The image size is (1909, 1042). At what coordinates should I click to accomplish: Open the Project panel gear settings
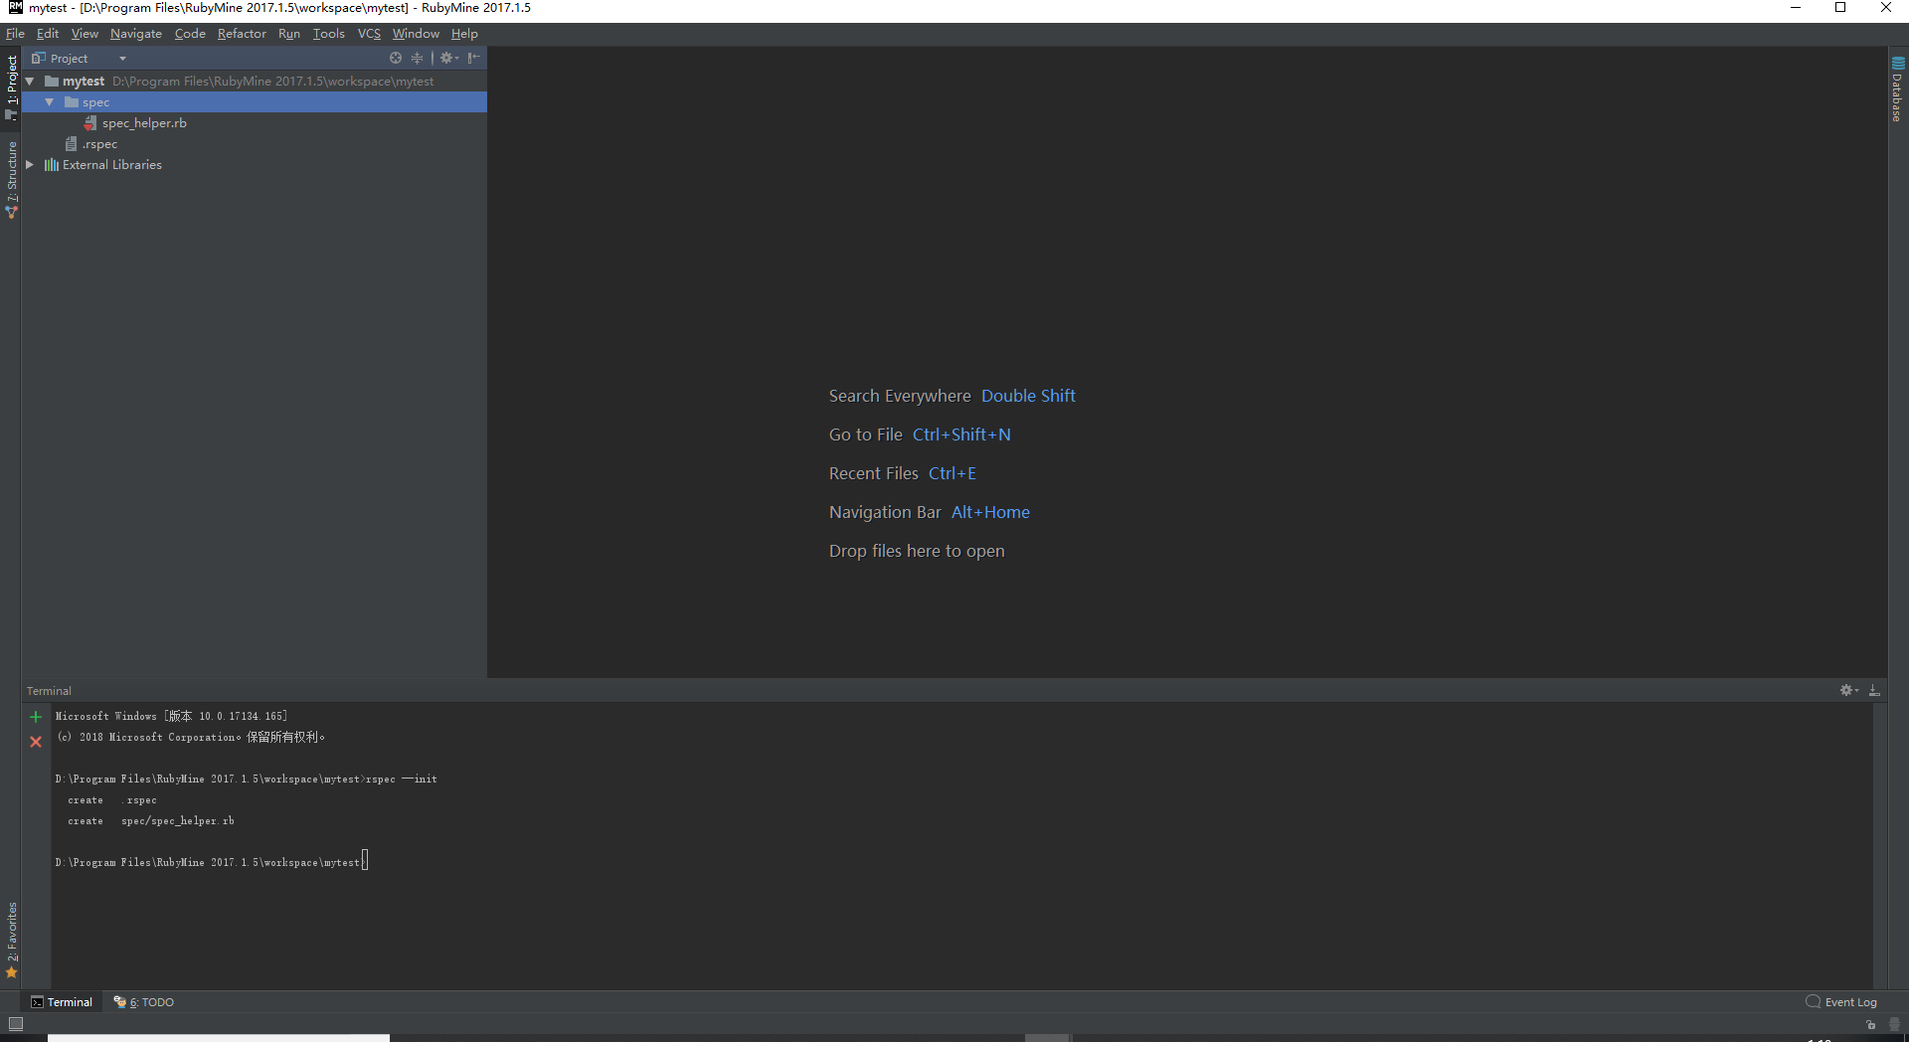click(x=448, y=58)
